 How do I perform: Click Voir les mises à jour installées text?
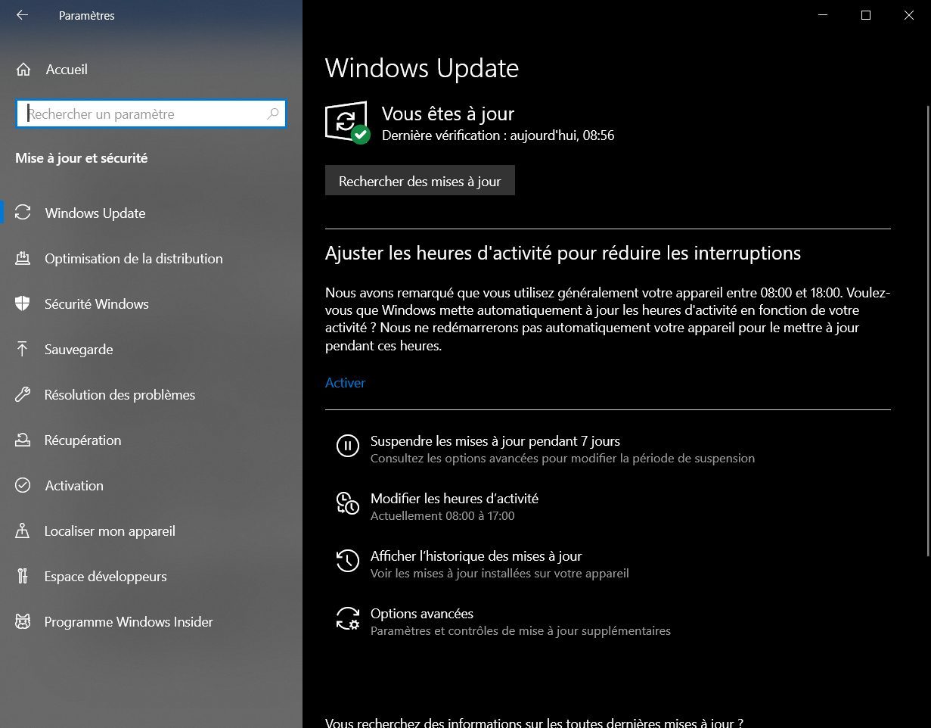tap(499, 574)
